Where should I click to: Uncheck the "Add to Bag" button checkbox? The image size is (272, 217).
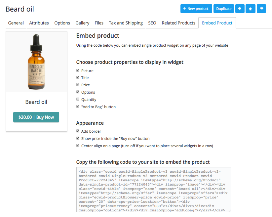[78, 107]
